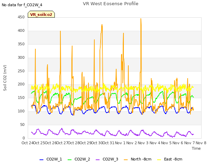Click the purple CO2W_3 legend swatch
Image resolution: width=222 pixels, height=166 pixels.
click(x=97, y=160)
